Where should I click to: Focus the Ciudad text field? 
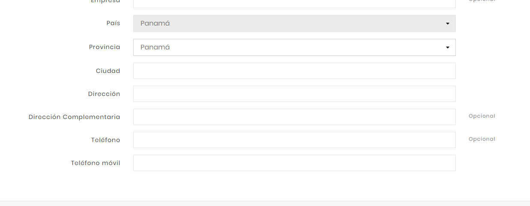point(294,71)
